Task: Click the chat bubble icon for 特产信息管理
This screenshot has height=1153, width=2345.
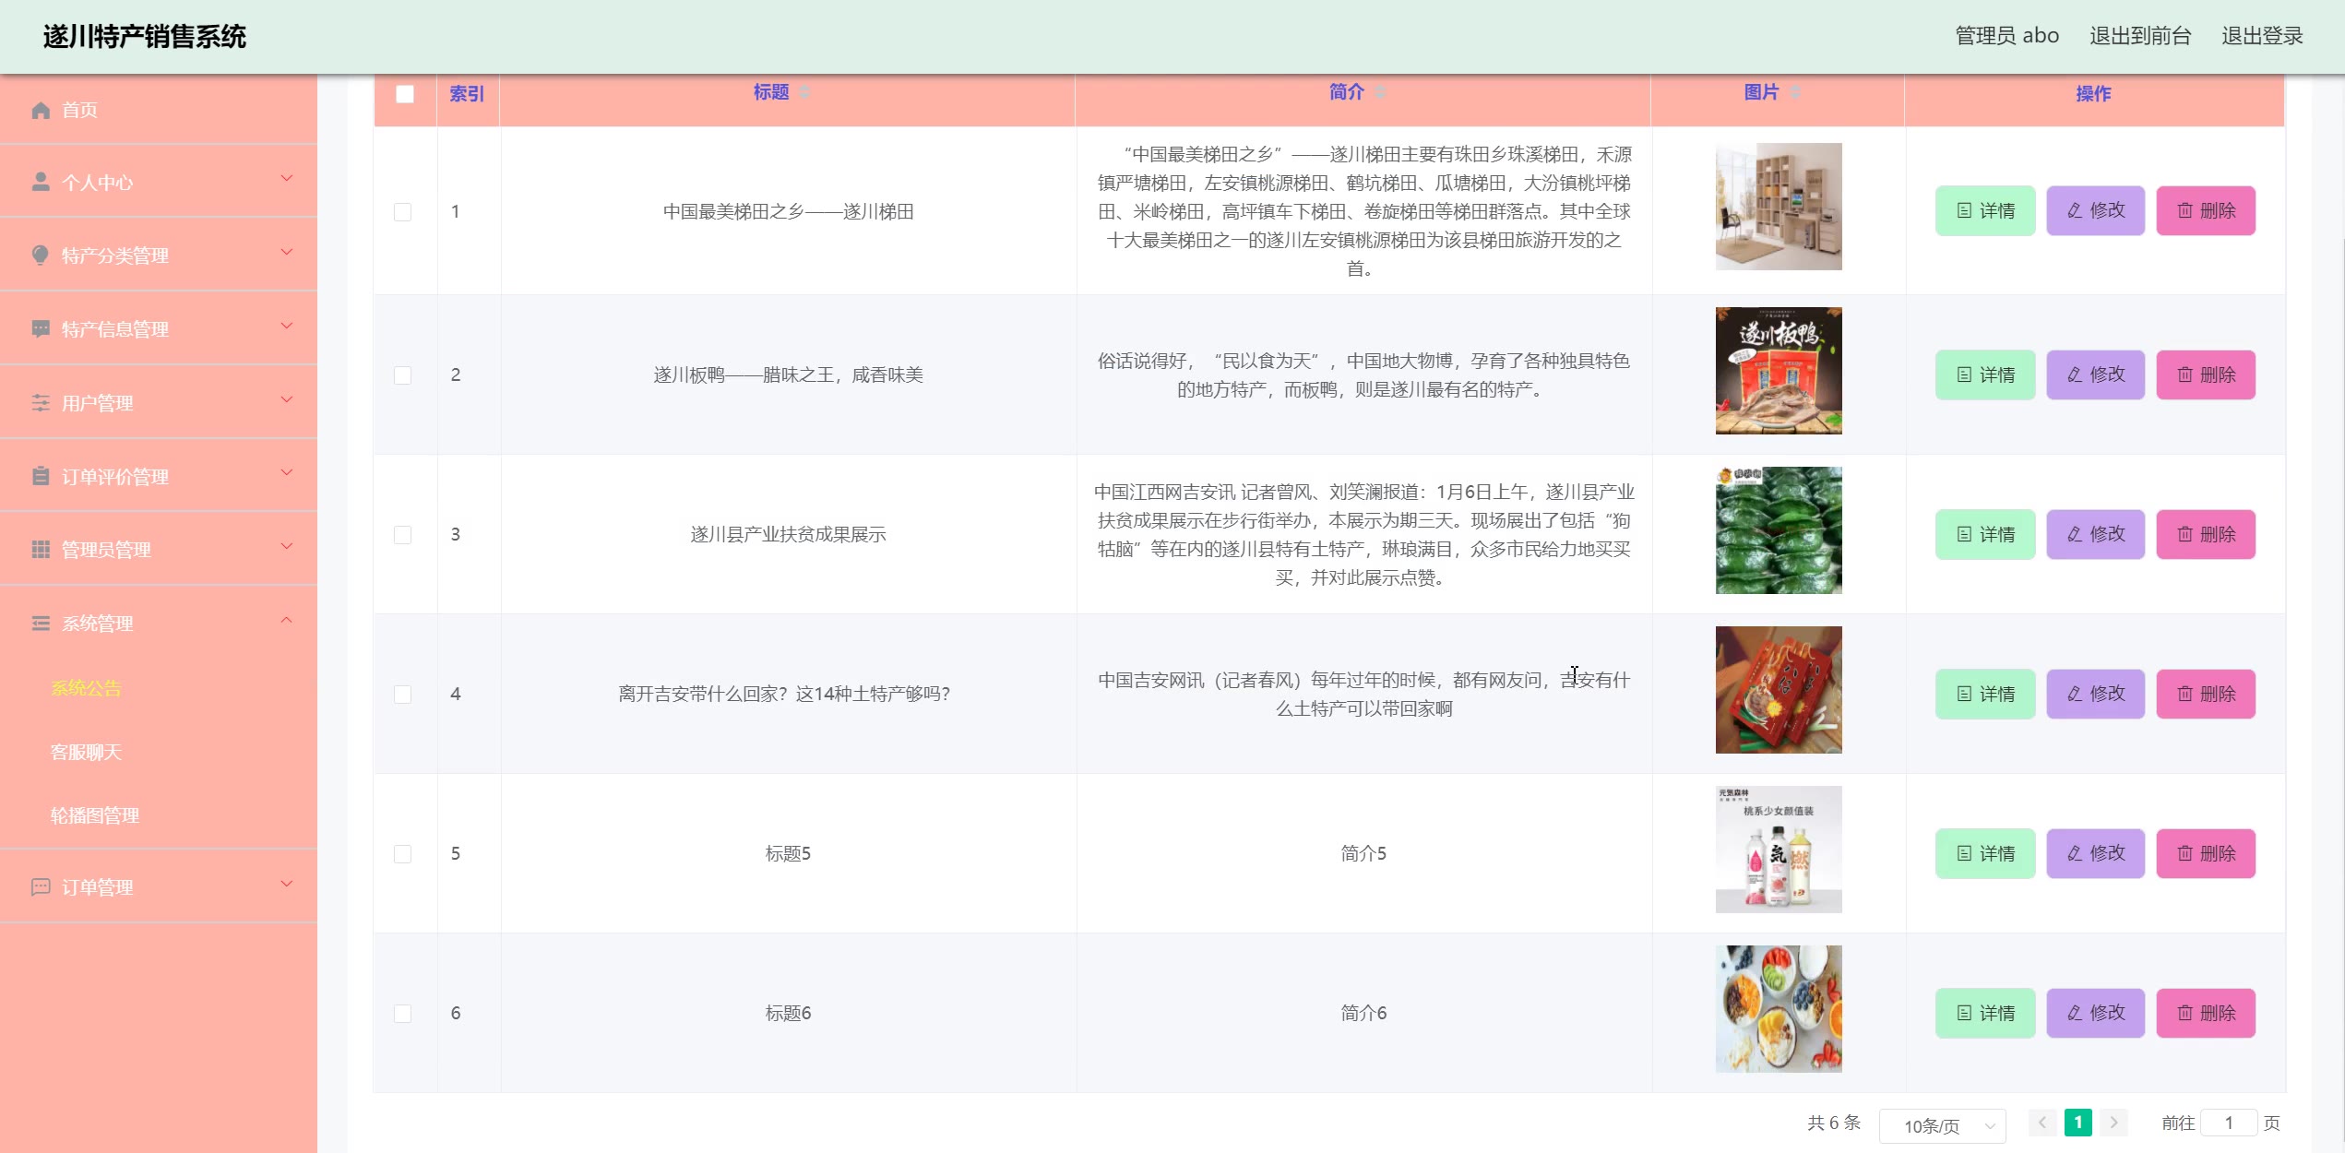Action: 41,329
